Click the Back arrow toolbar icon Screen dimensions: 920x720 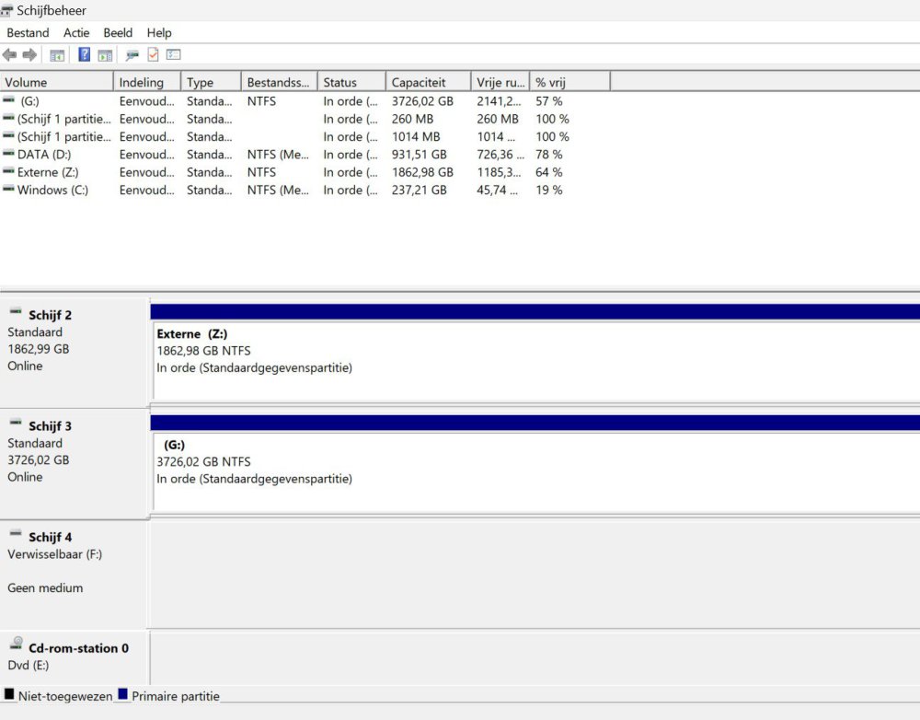point(9,55)
